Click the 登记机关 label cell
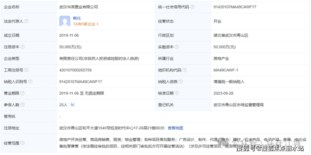Viewport: 311px width, 155px height. 183,105
